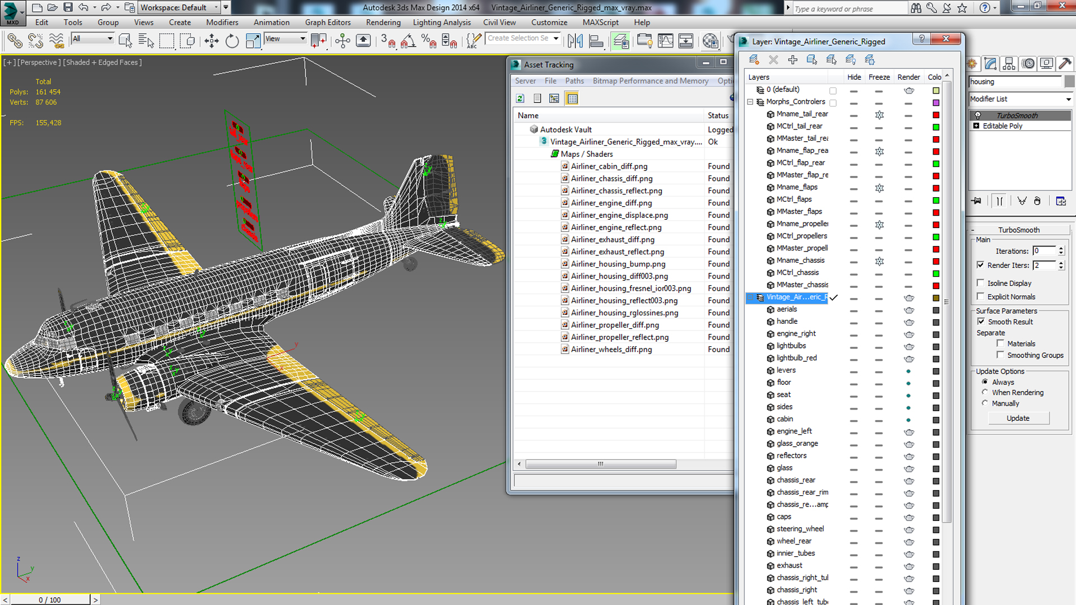The width and height of the screenshot is (1076, 605).
Task: Open the Create Selection Set dropdown
Action: tap(556, 38)
